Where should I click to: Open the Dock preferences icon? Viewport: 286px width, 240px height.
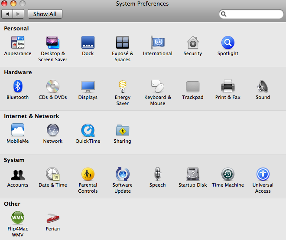pos(88,43)
